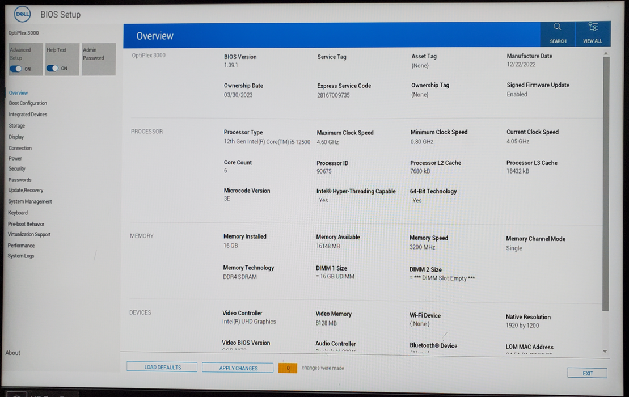Click DIMM 2 Slot Empty value

[x=442, y=278]
